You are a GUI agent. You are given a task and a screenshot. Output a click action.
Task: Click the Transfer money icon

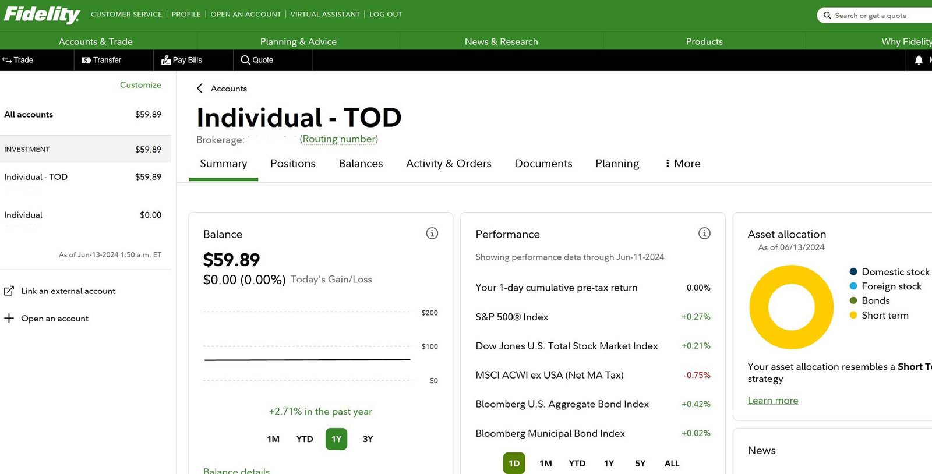86,60
